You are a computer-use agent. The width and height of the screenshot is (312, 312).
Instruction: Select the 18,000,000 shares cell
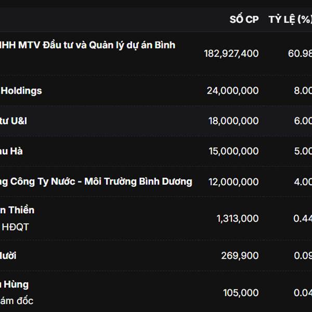click(x=233, y=121)
